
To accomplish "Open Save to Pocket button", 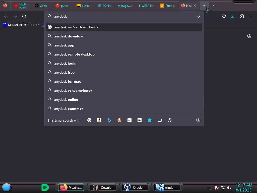I will pyautogui.click(x=224, y=16).
